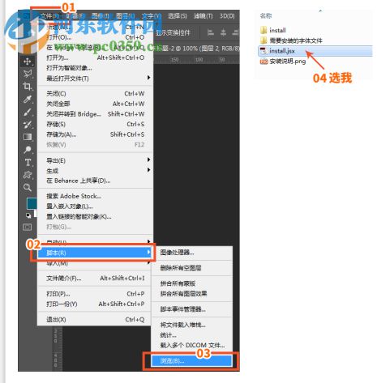The image size is (390, 383).
Task: Select the Gradient tool
Action: coord(28,137)
